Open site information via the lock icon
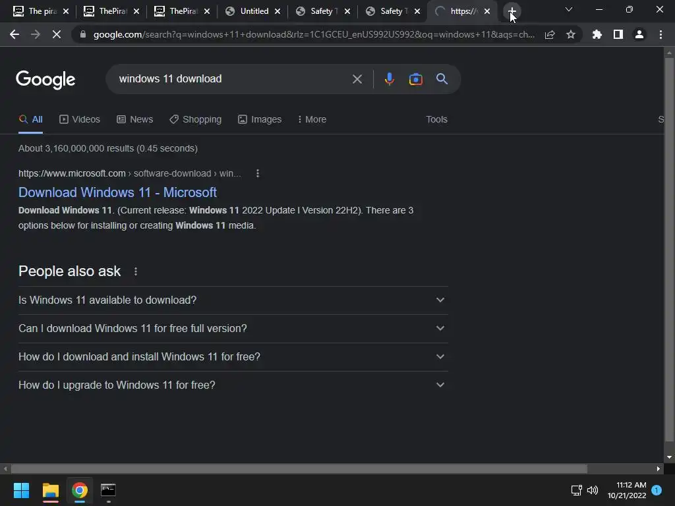 [x=83, y=34]
